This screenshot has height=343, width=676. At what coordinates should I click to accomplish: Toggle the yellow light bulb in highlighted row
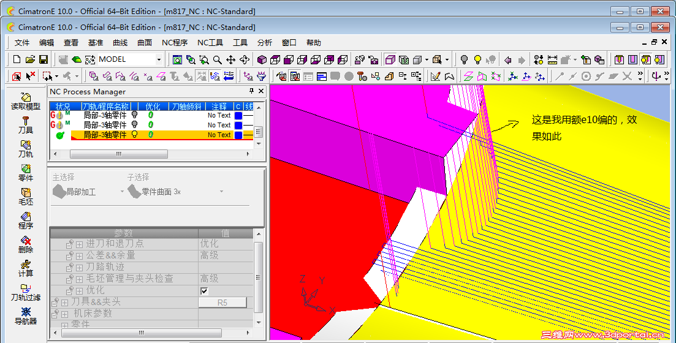[134, 135]
